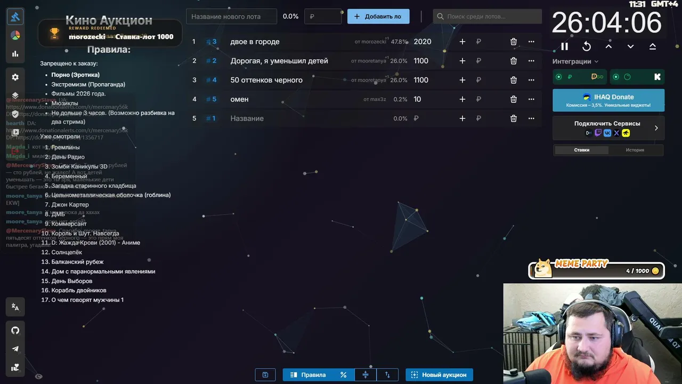Toggle the Kick integration
This screenshot has height=384, width=682.
point(637,77)
